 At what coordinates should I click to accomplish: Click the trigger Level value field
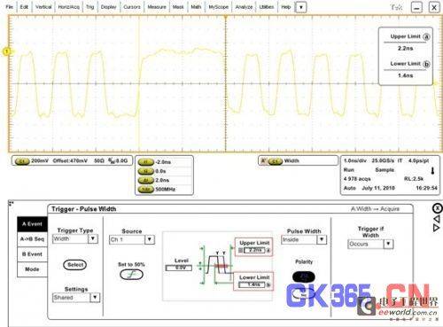tap(179, 268)
